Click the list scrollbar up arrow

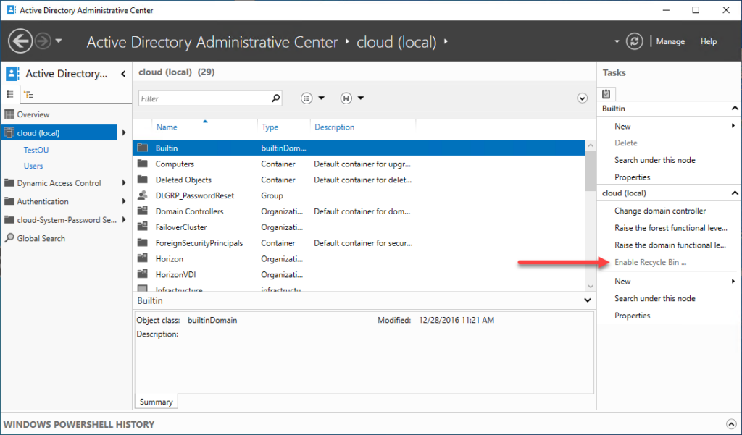591,145
